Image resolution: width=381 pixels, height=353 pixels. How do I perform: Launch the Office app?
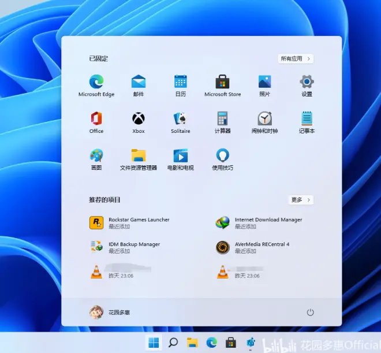point(96,122)
